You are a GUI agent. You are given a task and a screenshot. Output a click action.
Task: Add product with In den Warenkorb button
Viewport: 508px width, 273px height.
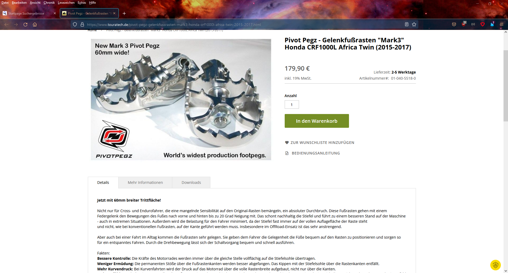point(317,121)
